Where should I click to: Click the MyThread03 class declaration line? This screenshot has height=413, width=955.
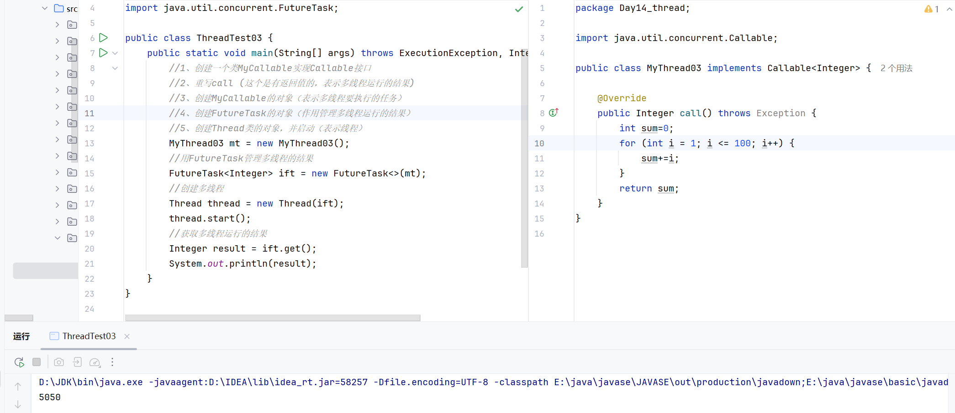coord(723,68)
